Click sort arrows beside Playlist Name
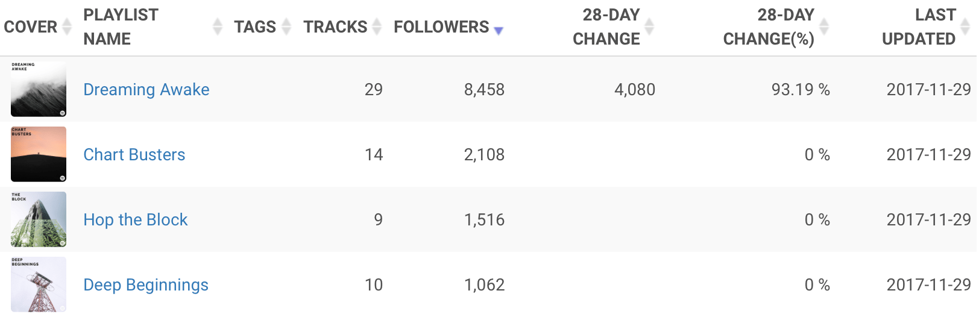Viewport: 979px width, 317px height. [218, 27]
